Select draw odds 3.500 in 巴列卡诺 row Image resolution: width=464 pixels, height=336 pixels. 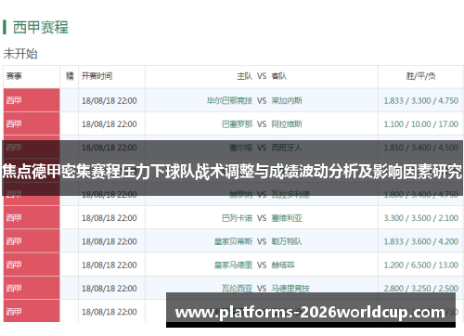pyautogui.click(x=420, y=218)
